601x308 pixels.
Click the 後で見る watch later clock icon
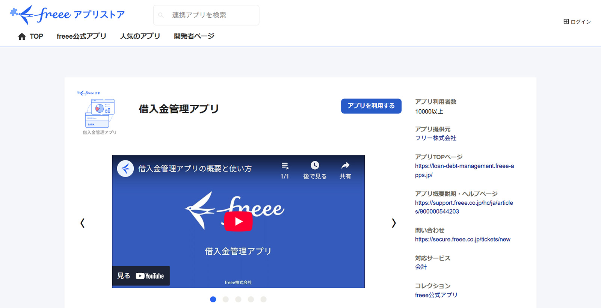pyautogui.click(x=315, y=165)
